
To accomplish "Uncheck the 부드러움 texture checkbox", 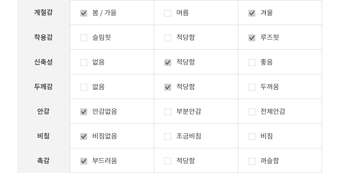I will (x=84, y=162).
